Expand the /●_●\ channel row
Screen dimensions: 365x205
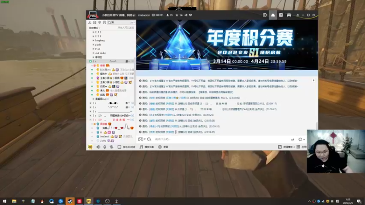coord(90,103)
